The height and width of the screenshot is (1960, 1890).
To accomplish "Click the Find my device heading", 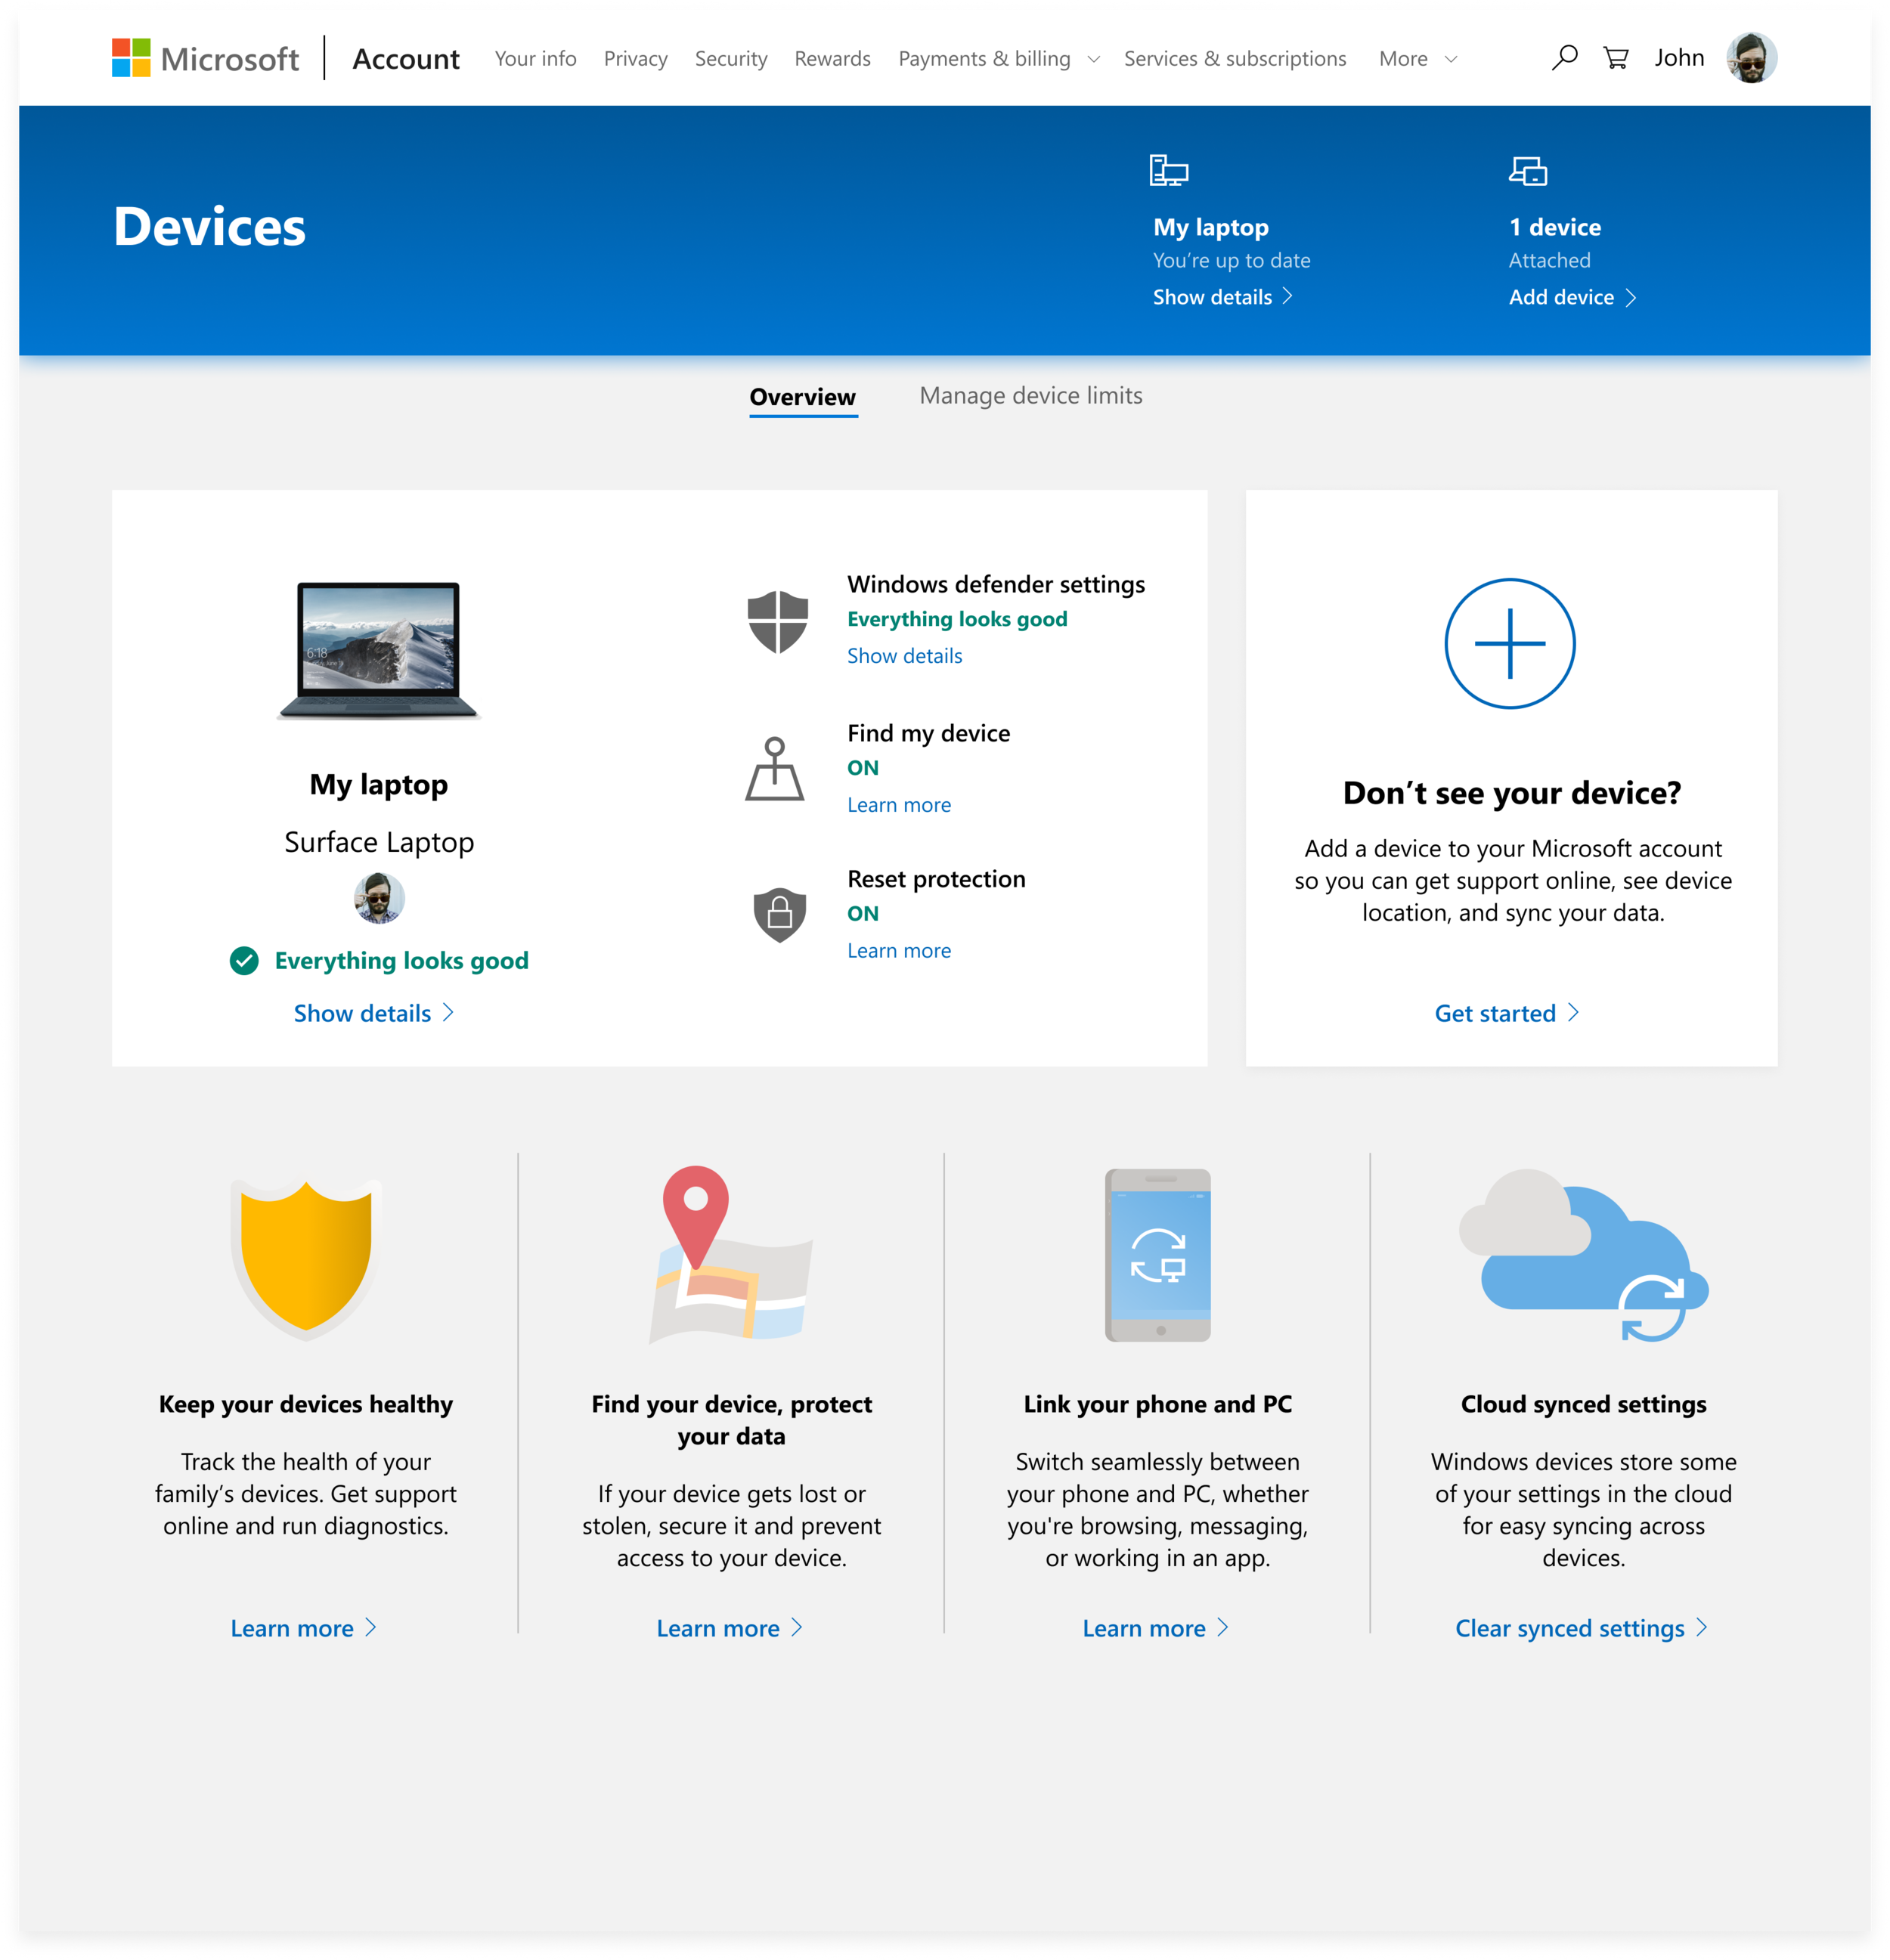I will (x=928, y=733).
